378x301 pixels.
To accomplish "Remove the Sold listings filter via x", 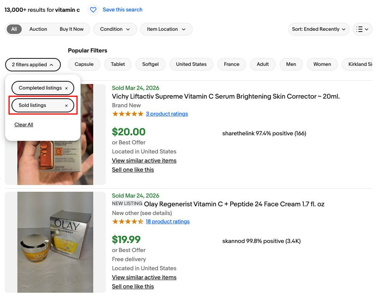I will click(x=66, y=106).
